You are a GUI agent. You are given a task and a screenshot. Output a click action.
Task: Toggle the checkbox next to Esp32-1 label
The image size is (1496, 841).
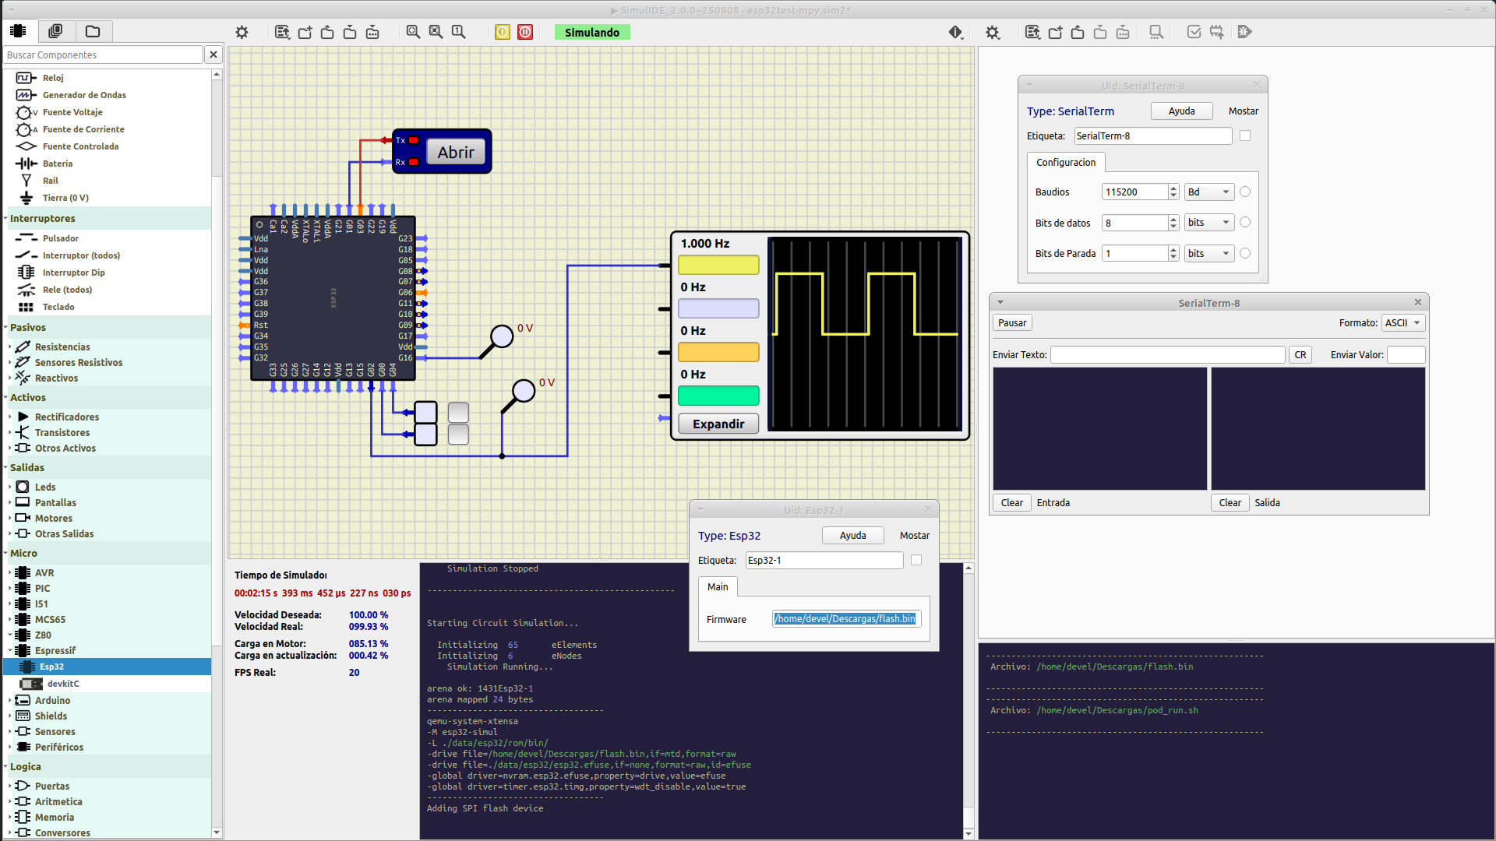916,560
